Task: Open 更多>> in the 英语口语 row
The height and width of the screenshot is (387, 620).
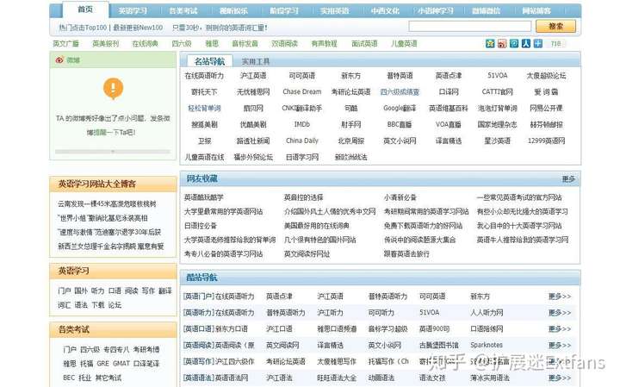Action: 560,329
